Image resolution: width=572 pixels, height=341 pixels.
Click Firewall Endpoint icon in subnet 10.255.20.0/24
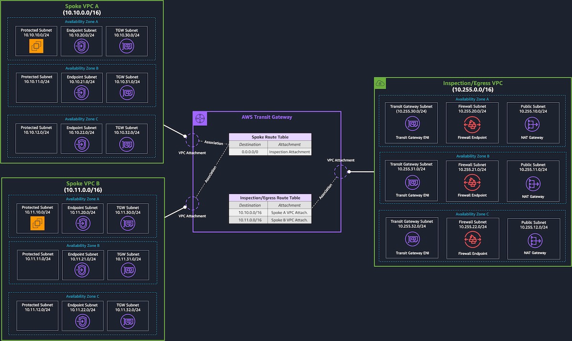tap(472, 125)
